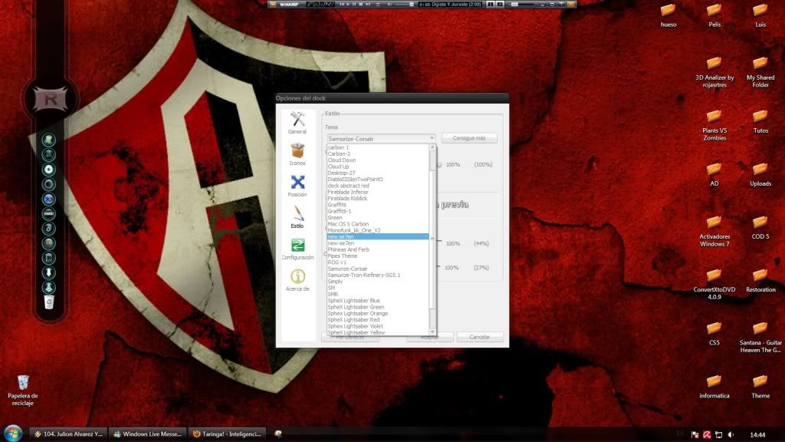The image size is (785, 442).
Task: Select the Estilo section
Action: point(297,217)
